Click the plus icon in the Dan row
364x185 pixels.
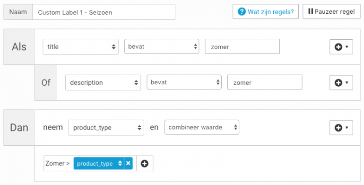pos(338,128)
